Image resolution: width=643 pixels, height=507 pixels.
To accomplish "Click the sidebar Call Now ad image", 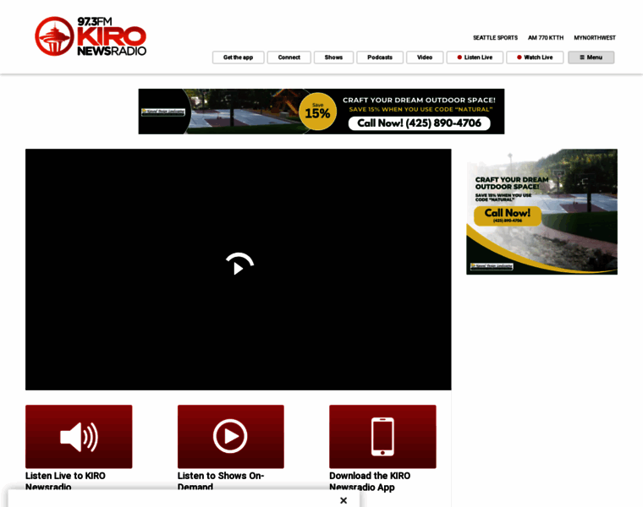I will tap(541, 212).
